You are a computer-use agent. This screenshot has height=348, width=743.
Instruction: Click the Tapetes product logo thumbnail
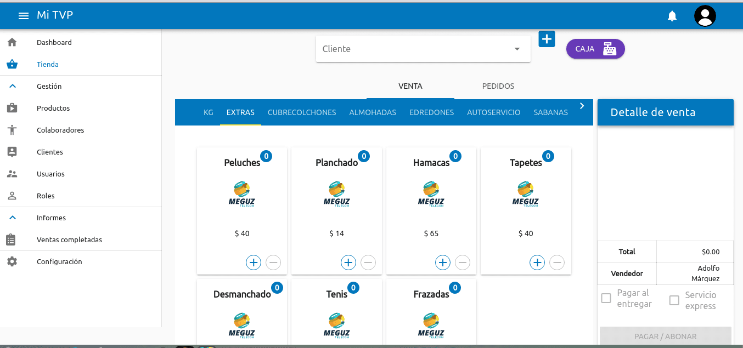click(526, 195)
